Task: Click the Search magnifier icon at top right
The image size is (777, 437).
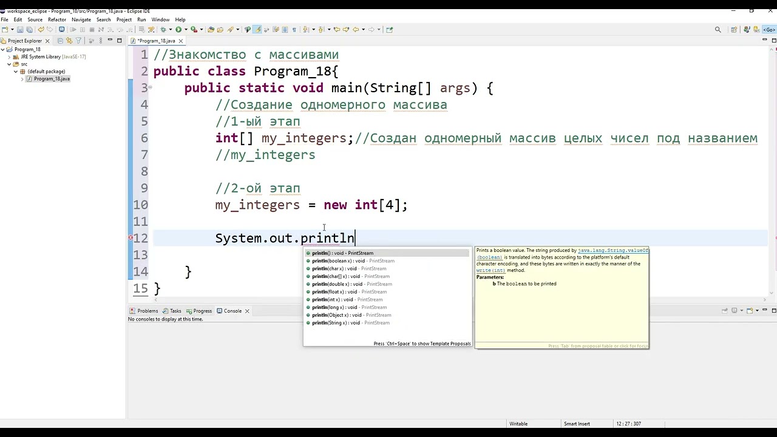Action: (718, 29)
